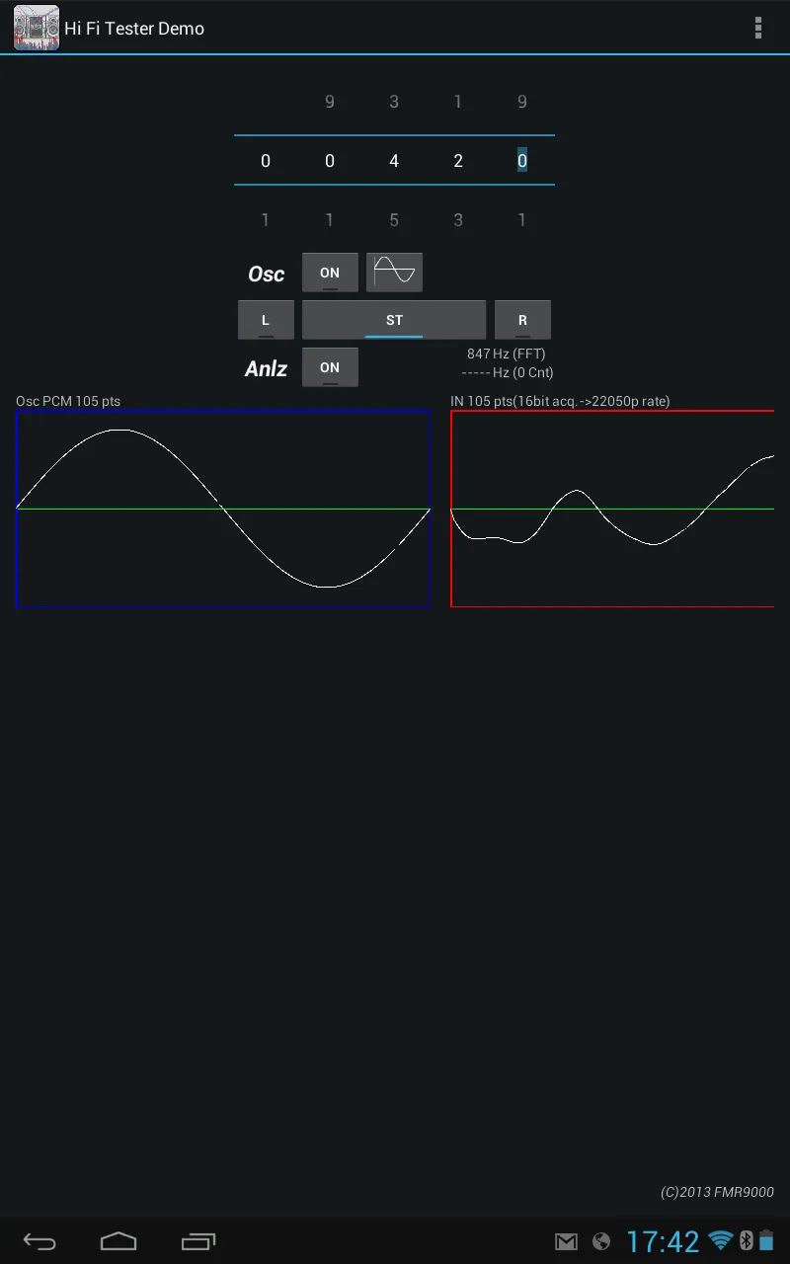Pick lower value 5 in third digit picker
790x1264 pixels.
tap(394, 219)
